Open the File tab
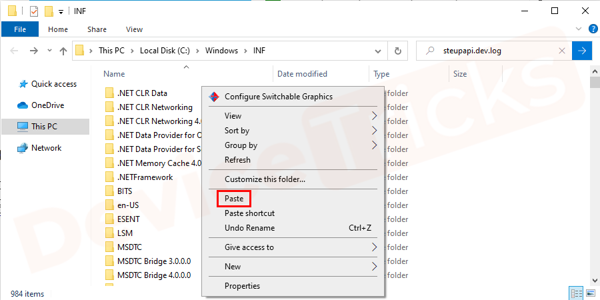This screenshot has height=300, width=600. (x=20, y=29)
